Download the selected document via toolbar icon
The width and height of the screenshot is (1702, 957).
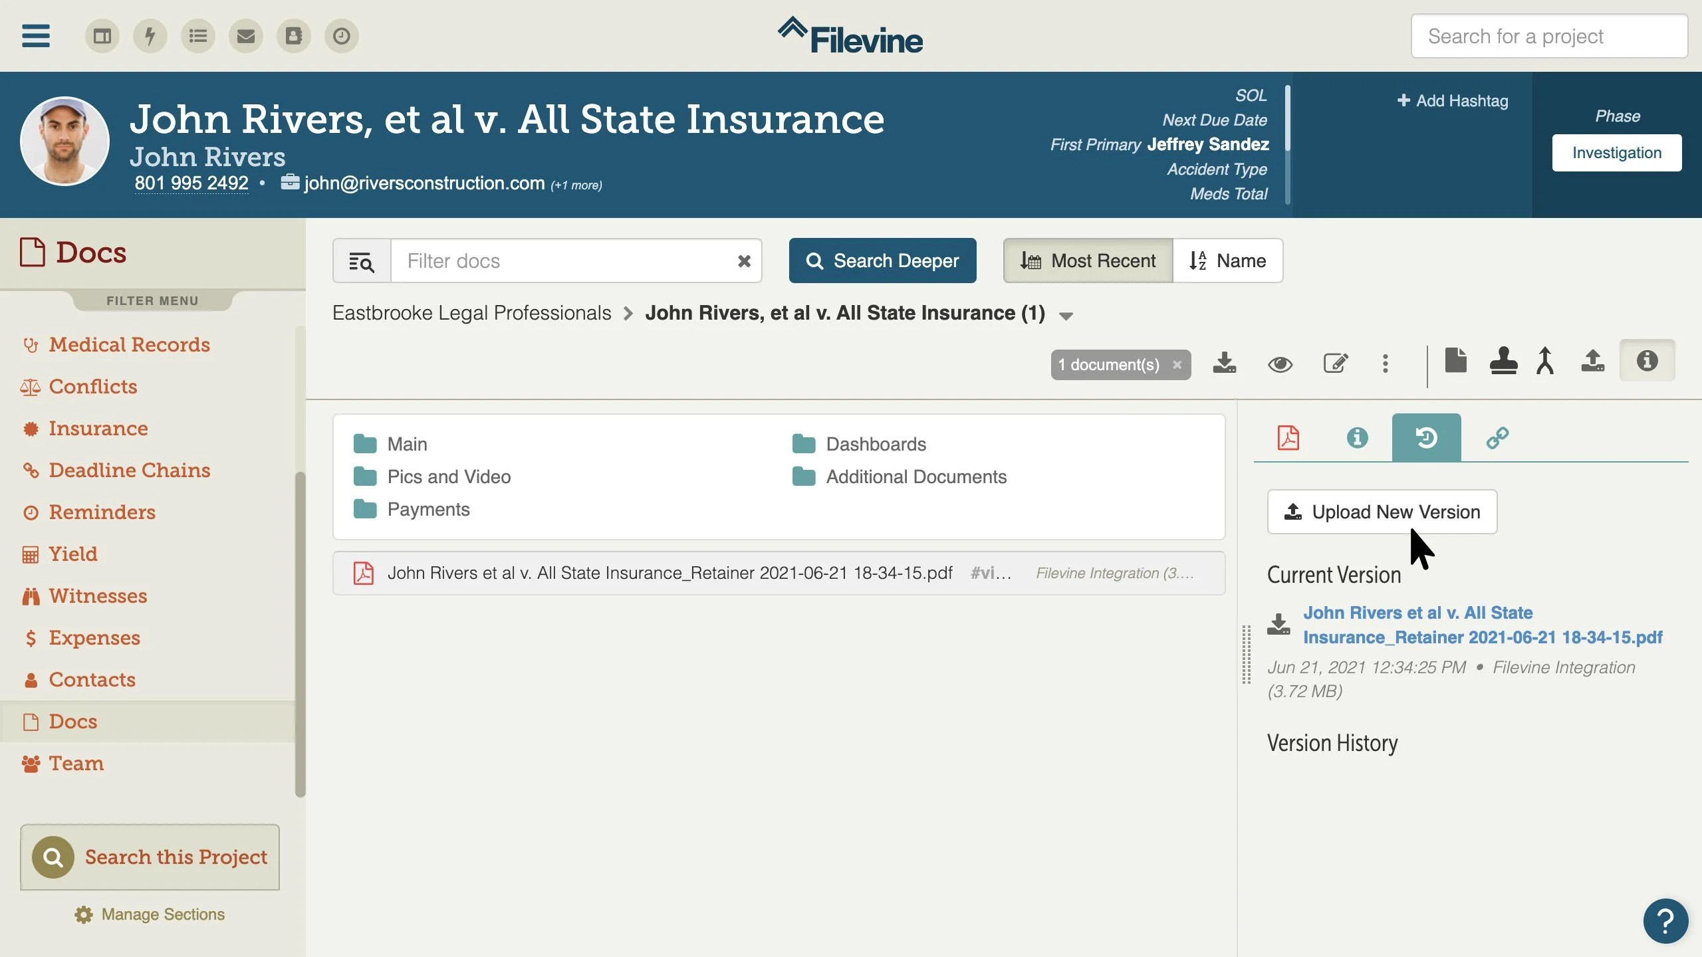(1224, 364)
